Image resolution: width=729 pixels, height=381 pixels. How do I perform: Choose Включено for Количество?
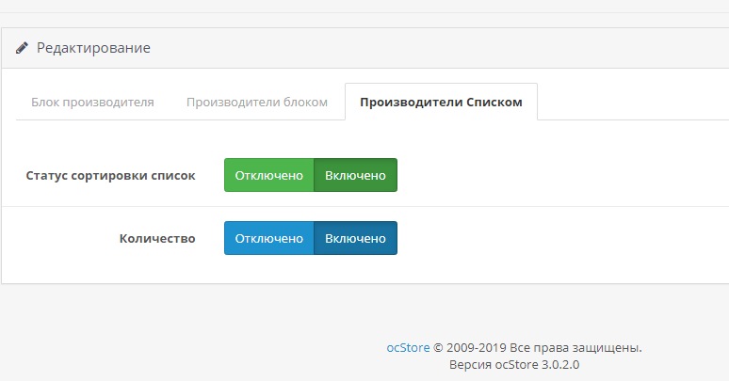[x=356, y=238]
